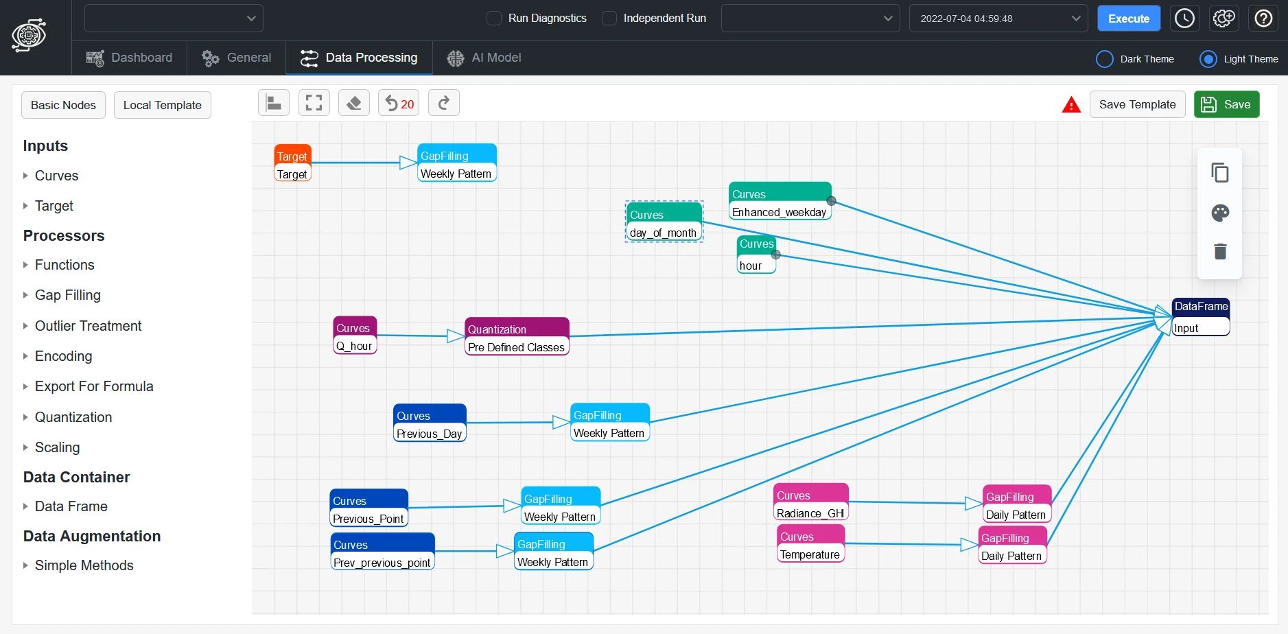Open the help question mark icon
Screen dimensions: 1288x634
1263,19
